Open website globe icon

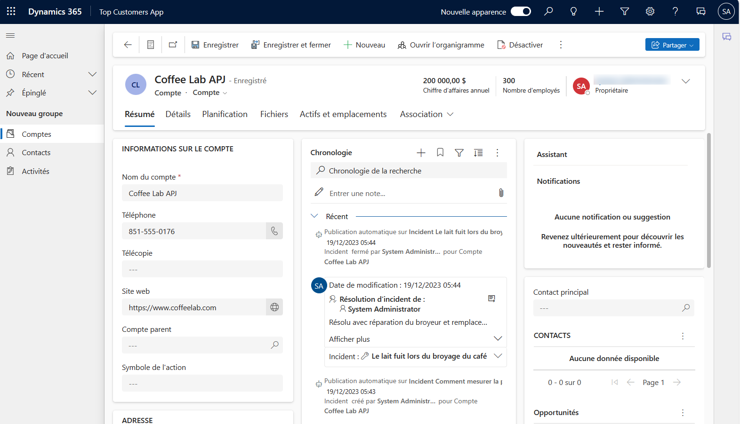tap(274, 307)
